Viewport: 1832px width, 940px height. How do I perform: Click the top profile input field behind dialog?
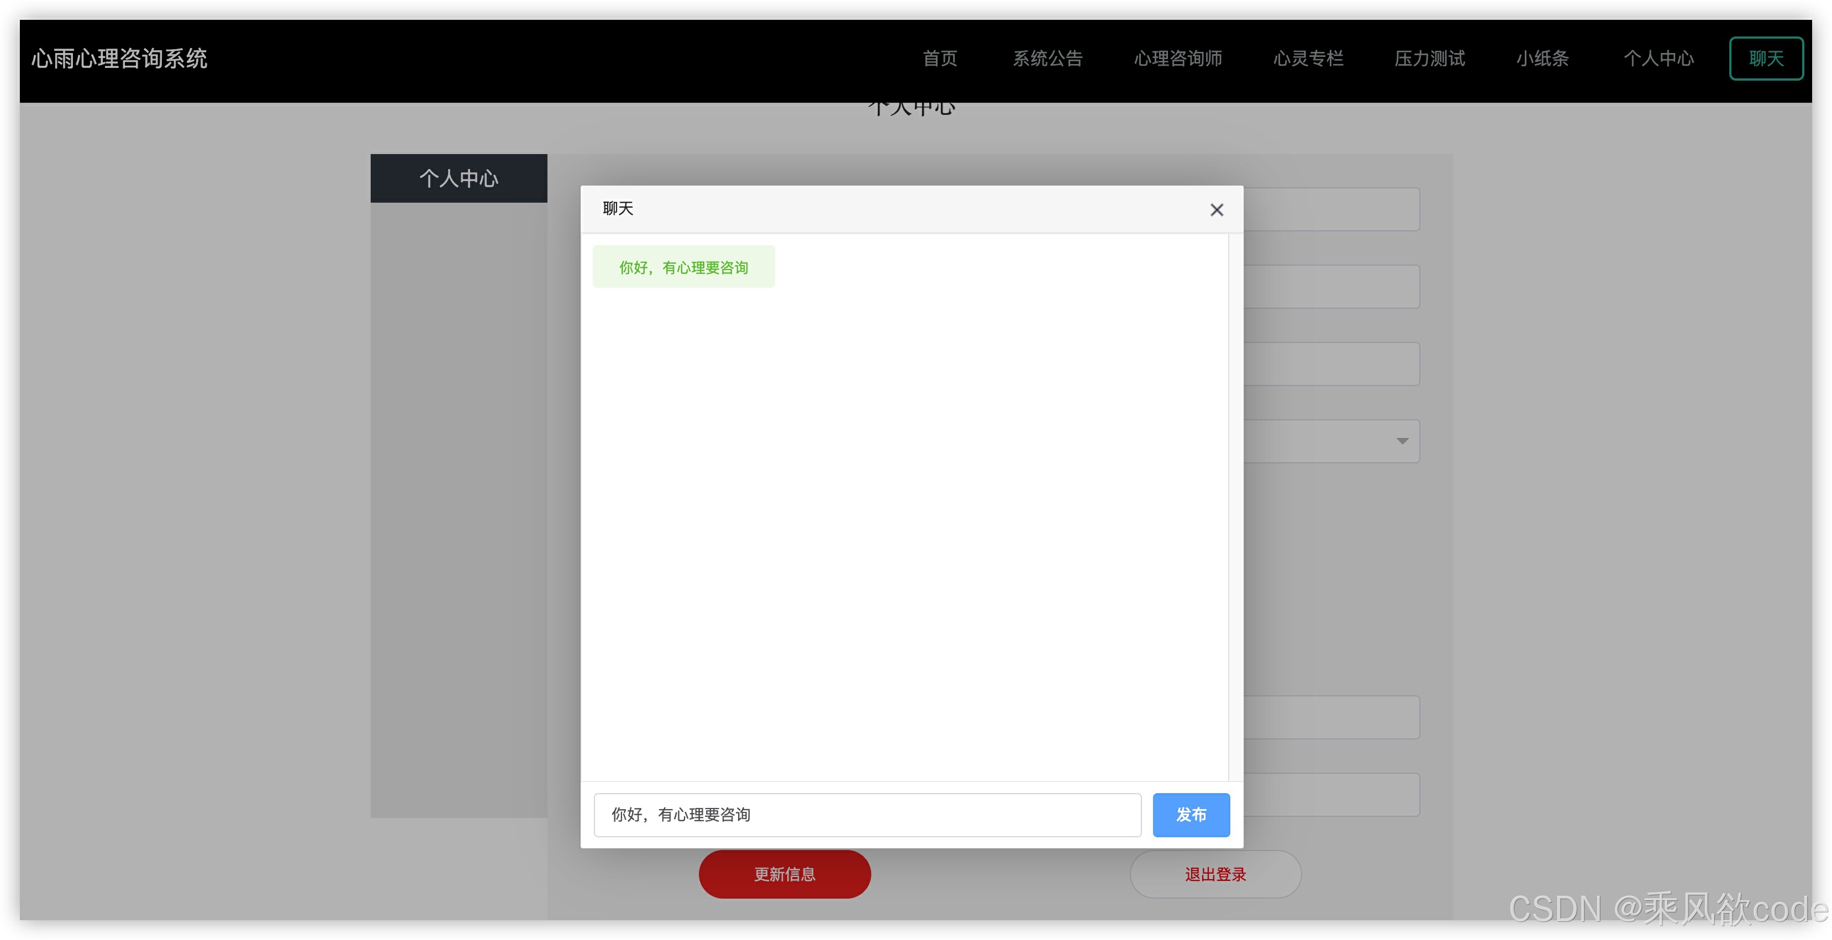(1331, 209)
